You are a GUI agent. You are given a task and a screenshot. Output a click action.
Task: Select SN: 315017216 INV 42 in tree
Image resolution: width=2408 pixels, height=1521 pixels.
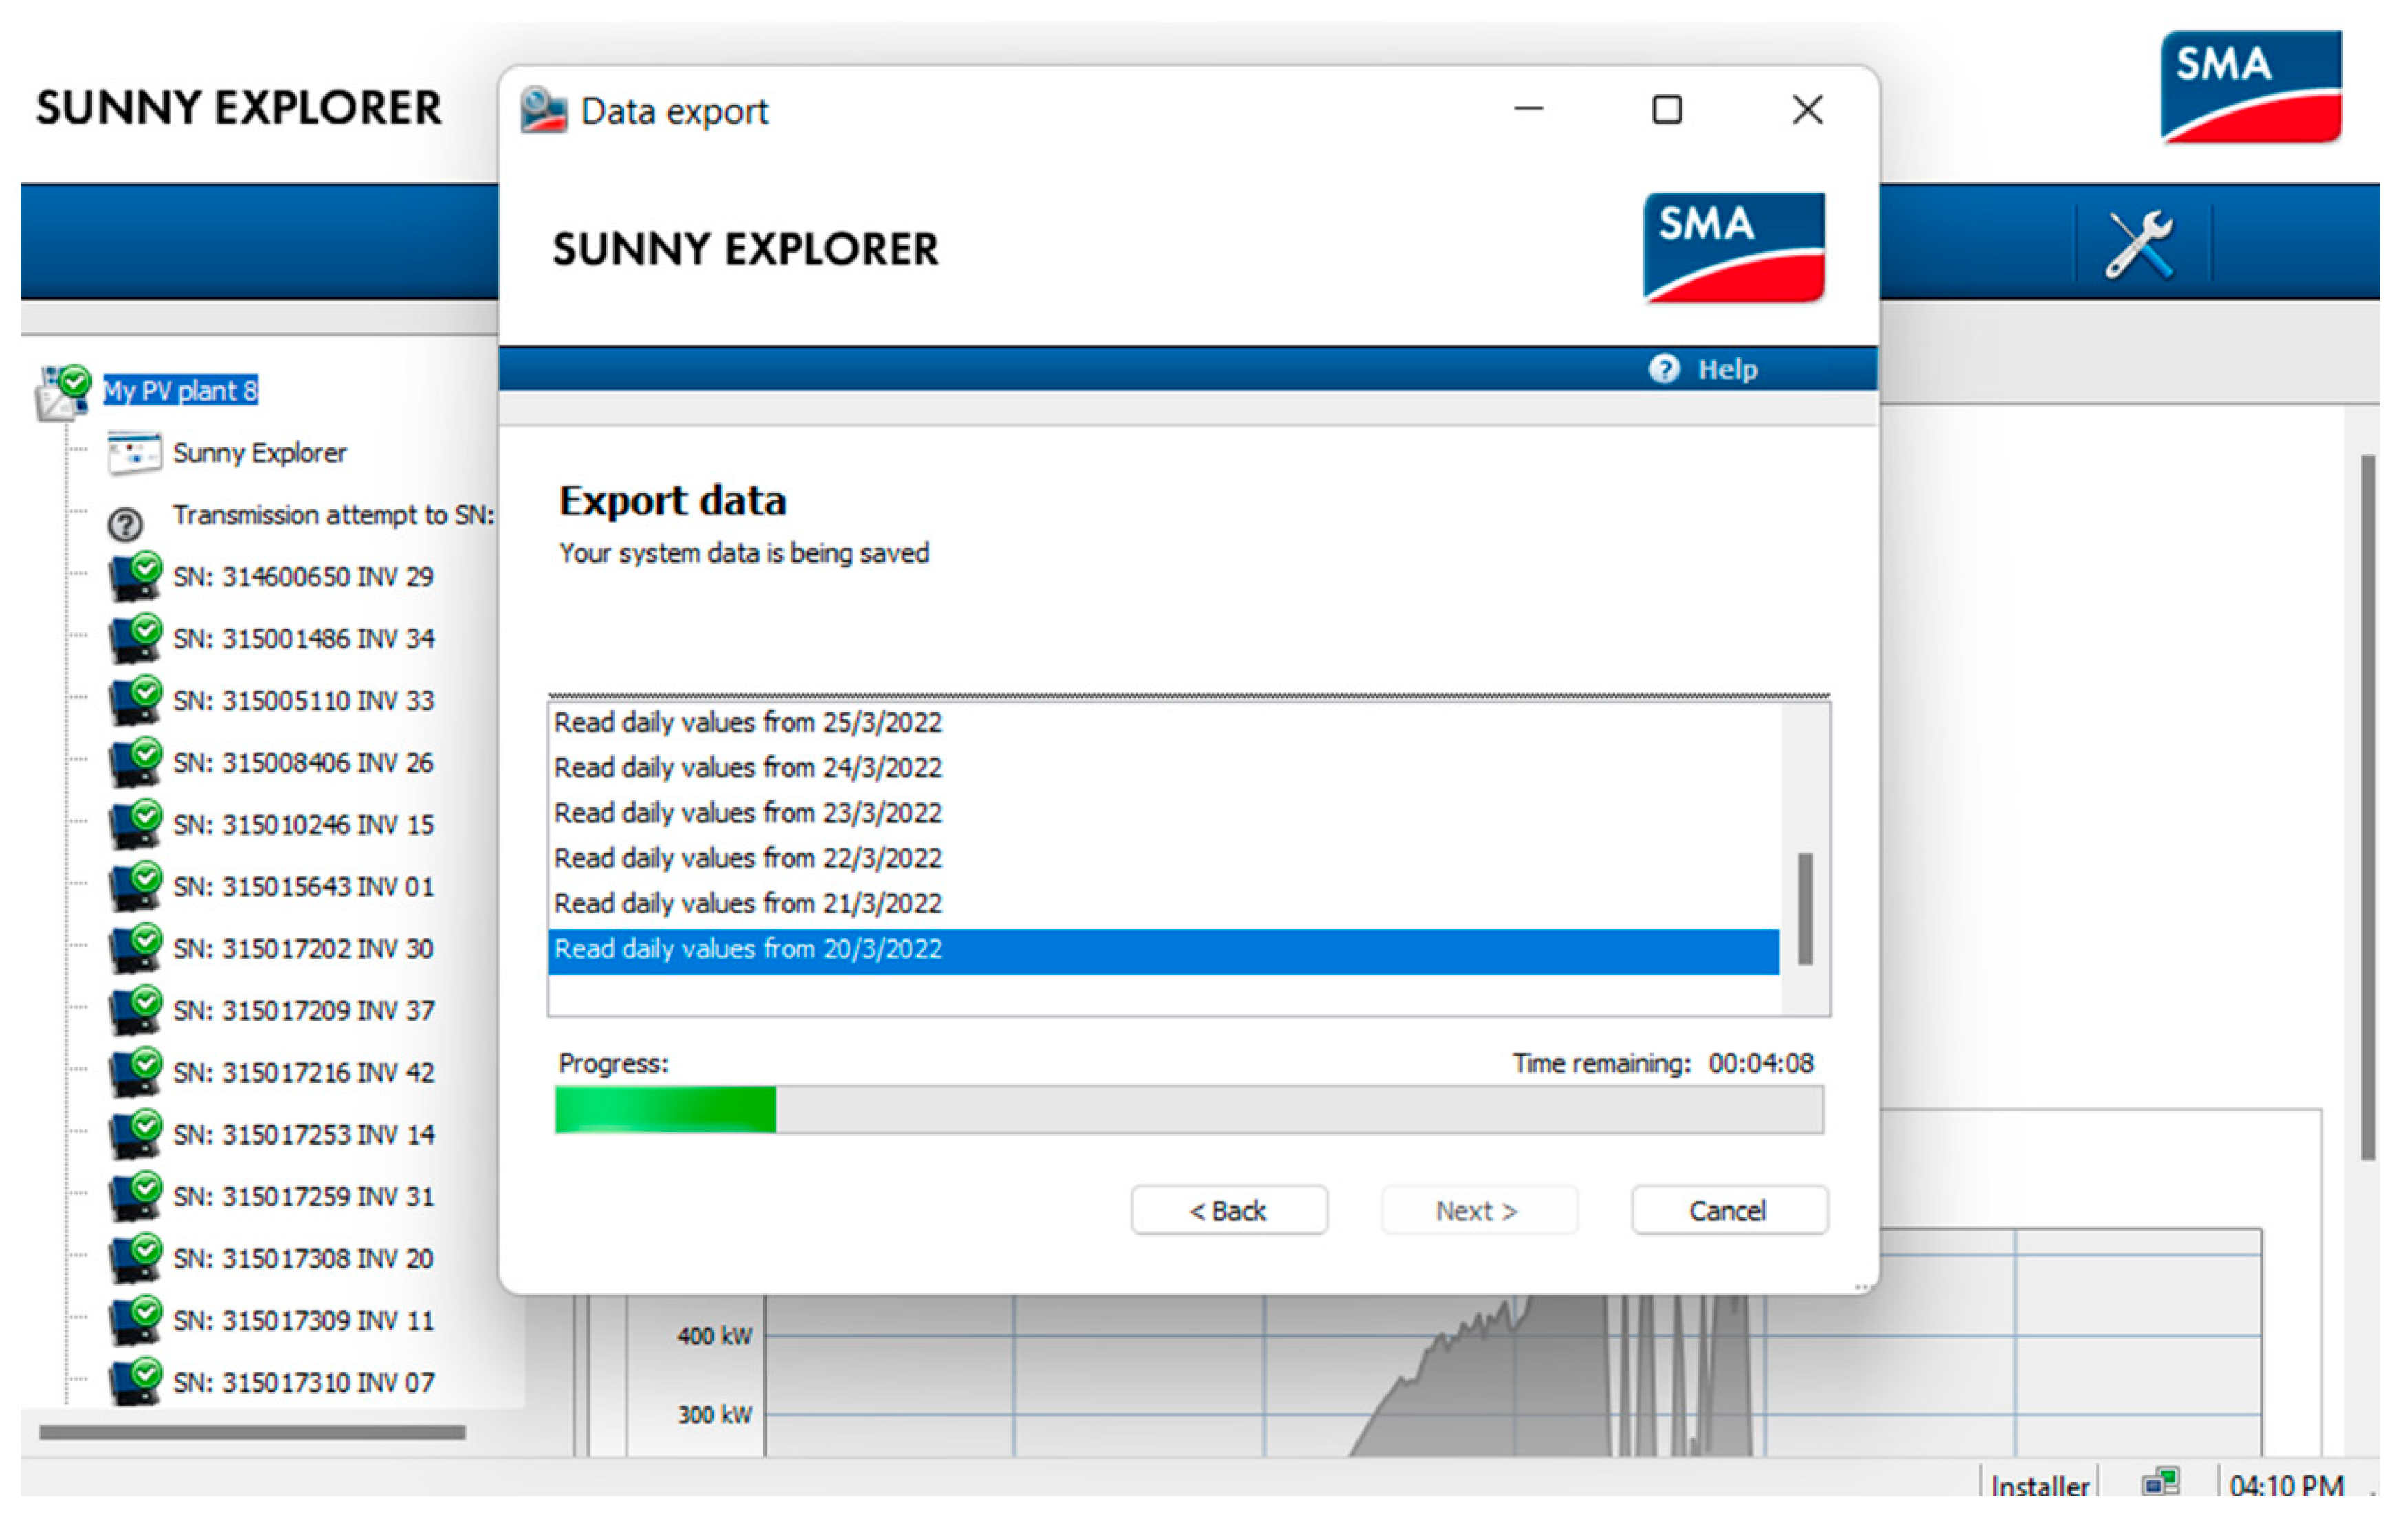click(303, 1073)
